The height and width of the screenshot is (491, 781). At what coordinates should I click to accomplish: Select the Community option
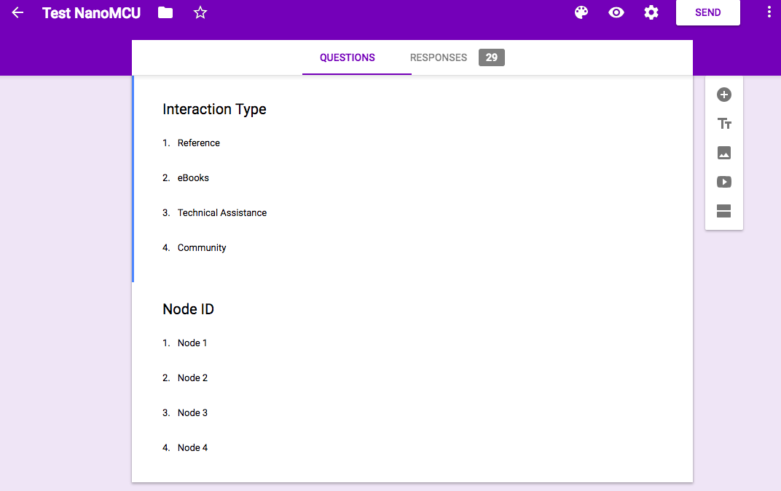(x=201, y=248)
